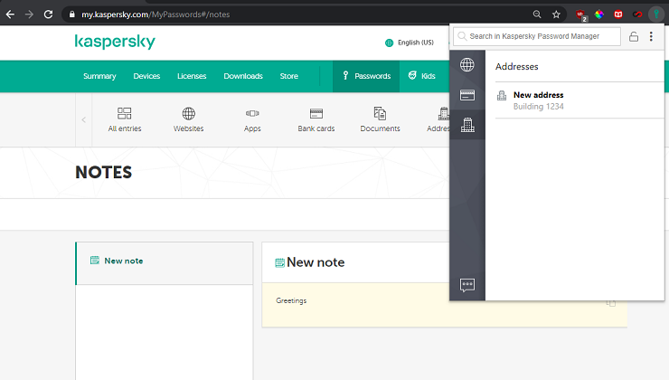669x380 pixels.
Task: Click the Search in Kaspersky Password Manager field
Action: tap(537, 36)
